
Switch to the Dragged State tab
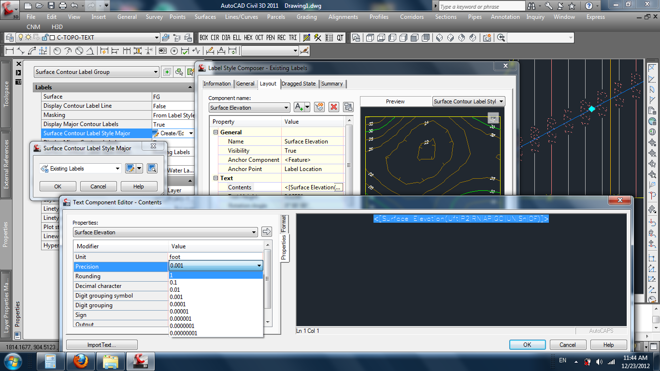[299, 84]
